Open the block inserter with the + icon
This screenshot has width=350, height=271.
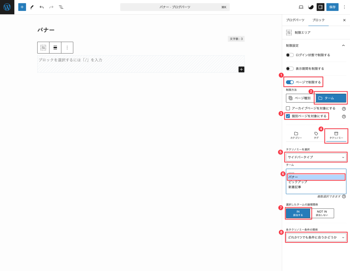pyautogui.click(x=22, y=7)
